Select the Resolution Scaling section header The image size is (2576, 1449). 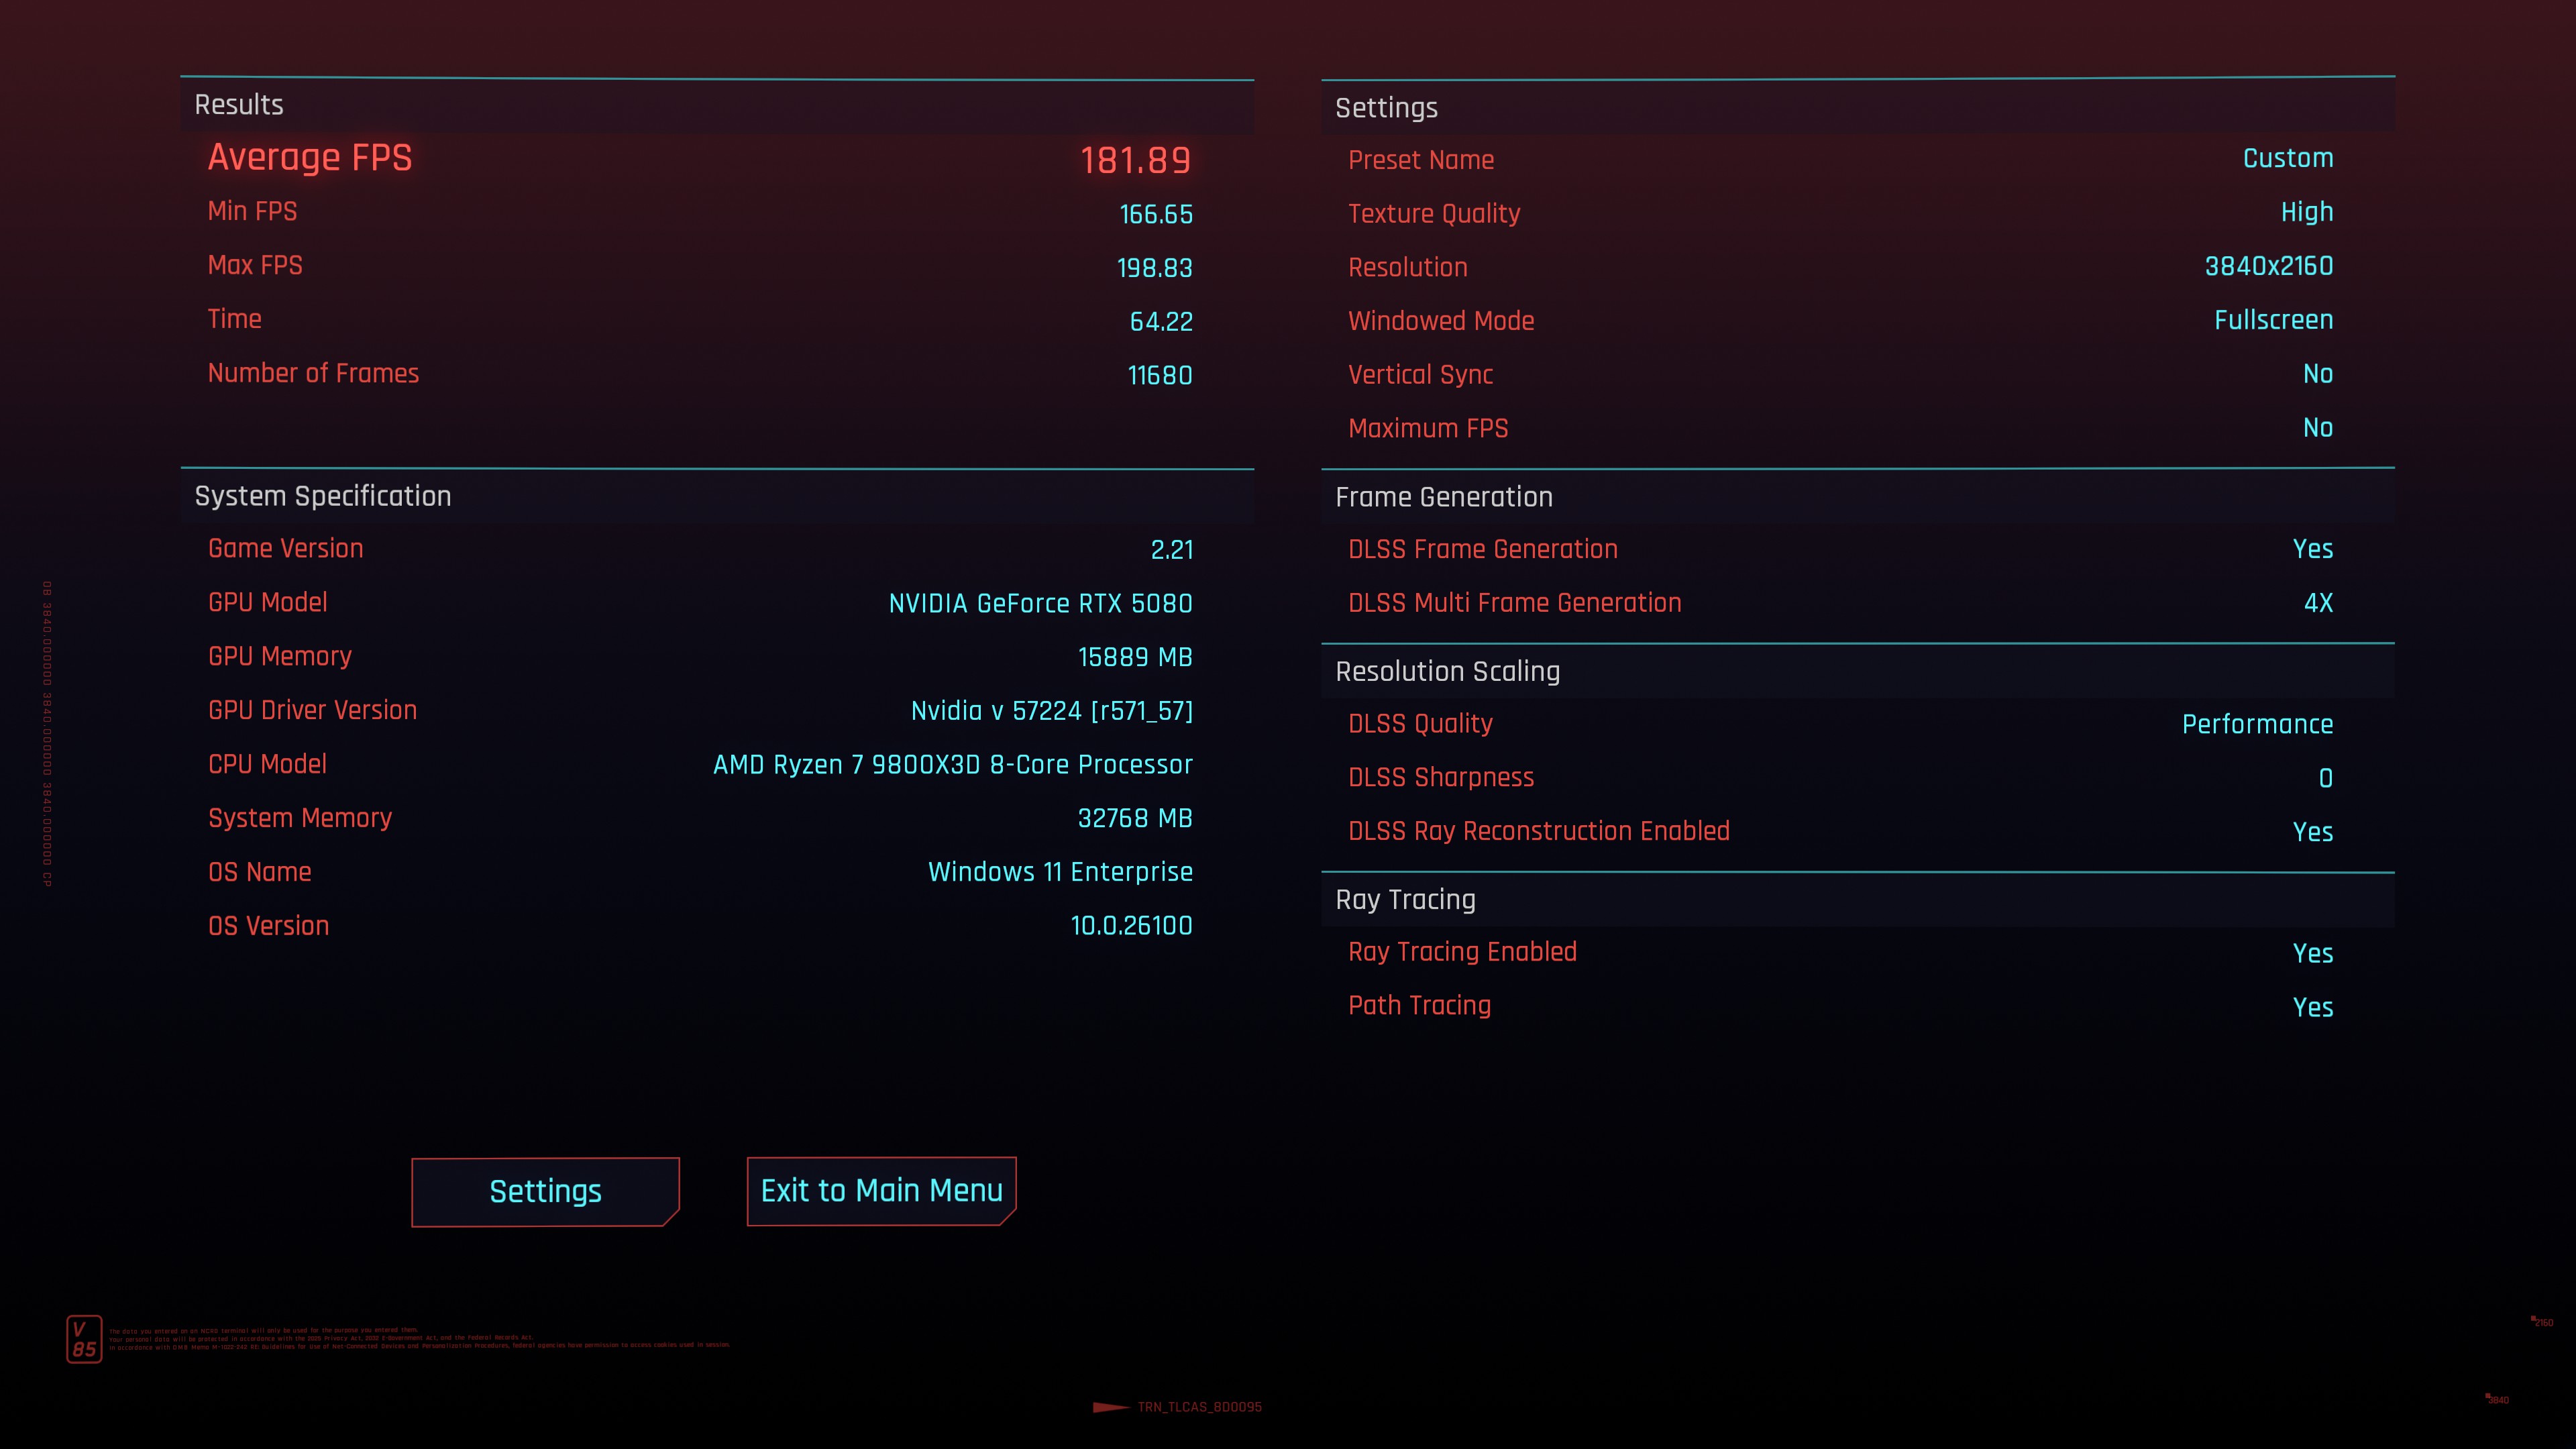(x=1447, y=671)
